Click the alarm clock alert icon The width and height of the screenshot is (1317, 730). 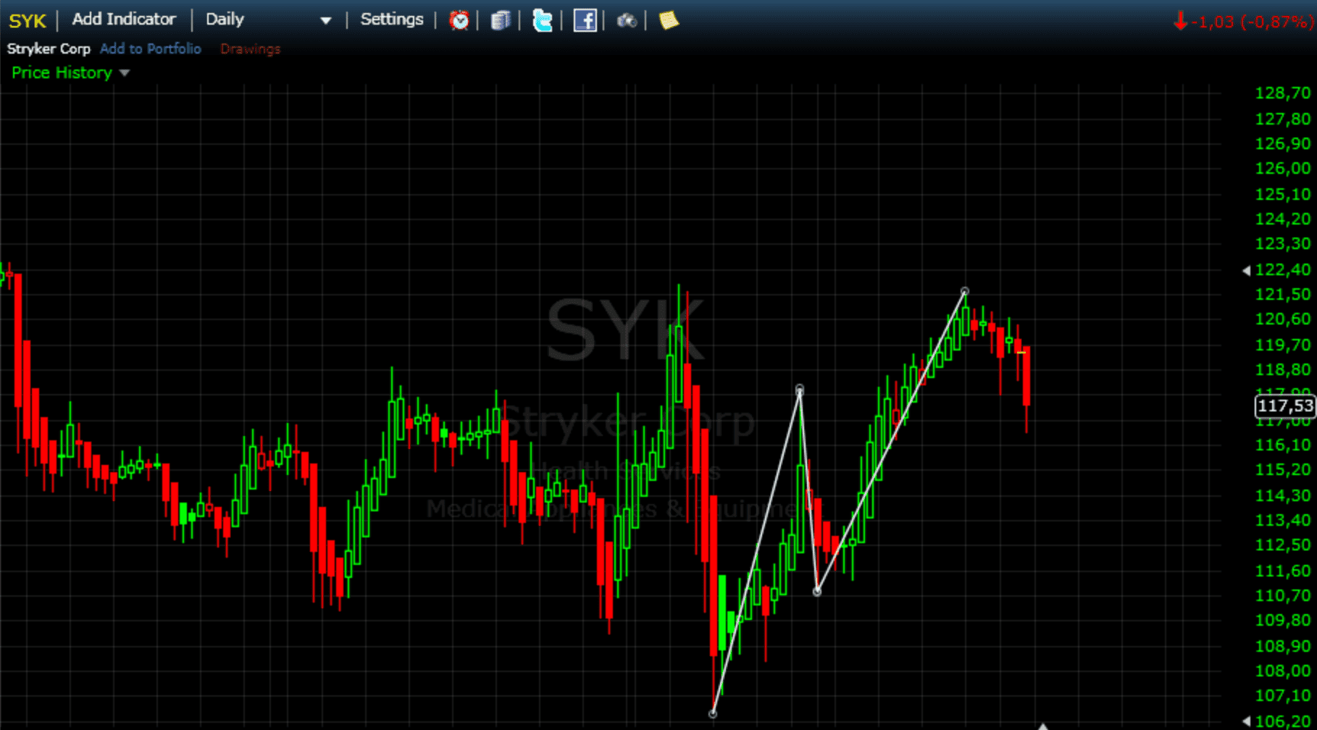(x=459, y=20)
